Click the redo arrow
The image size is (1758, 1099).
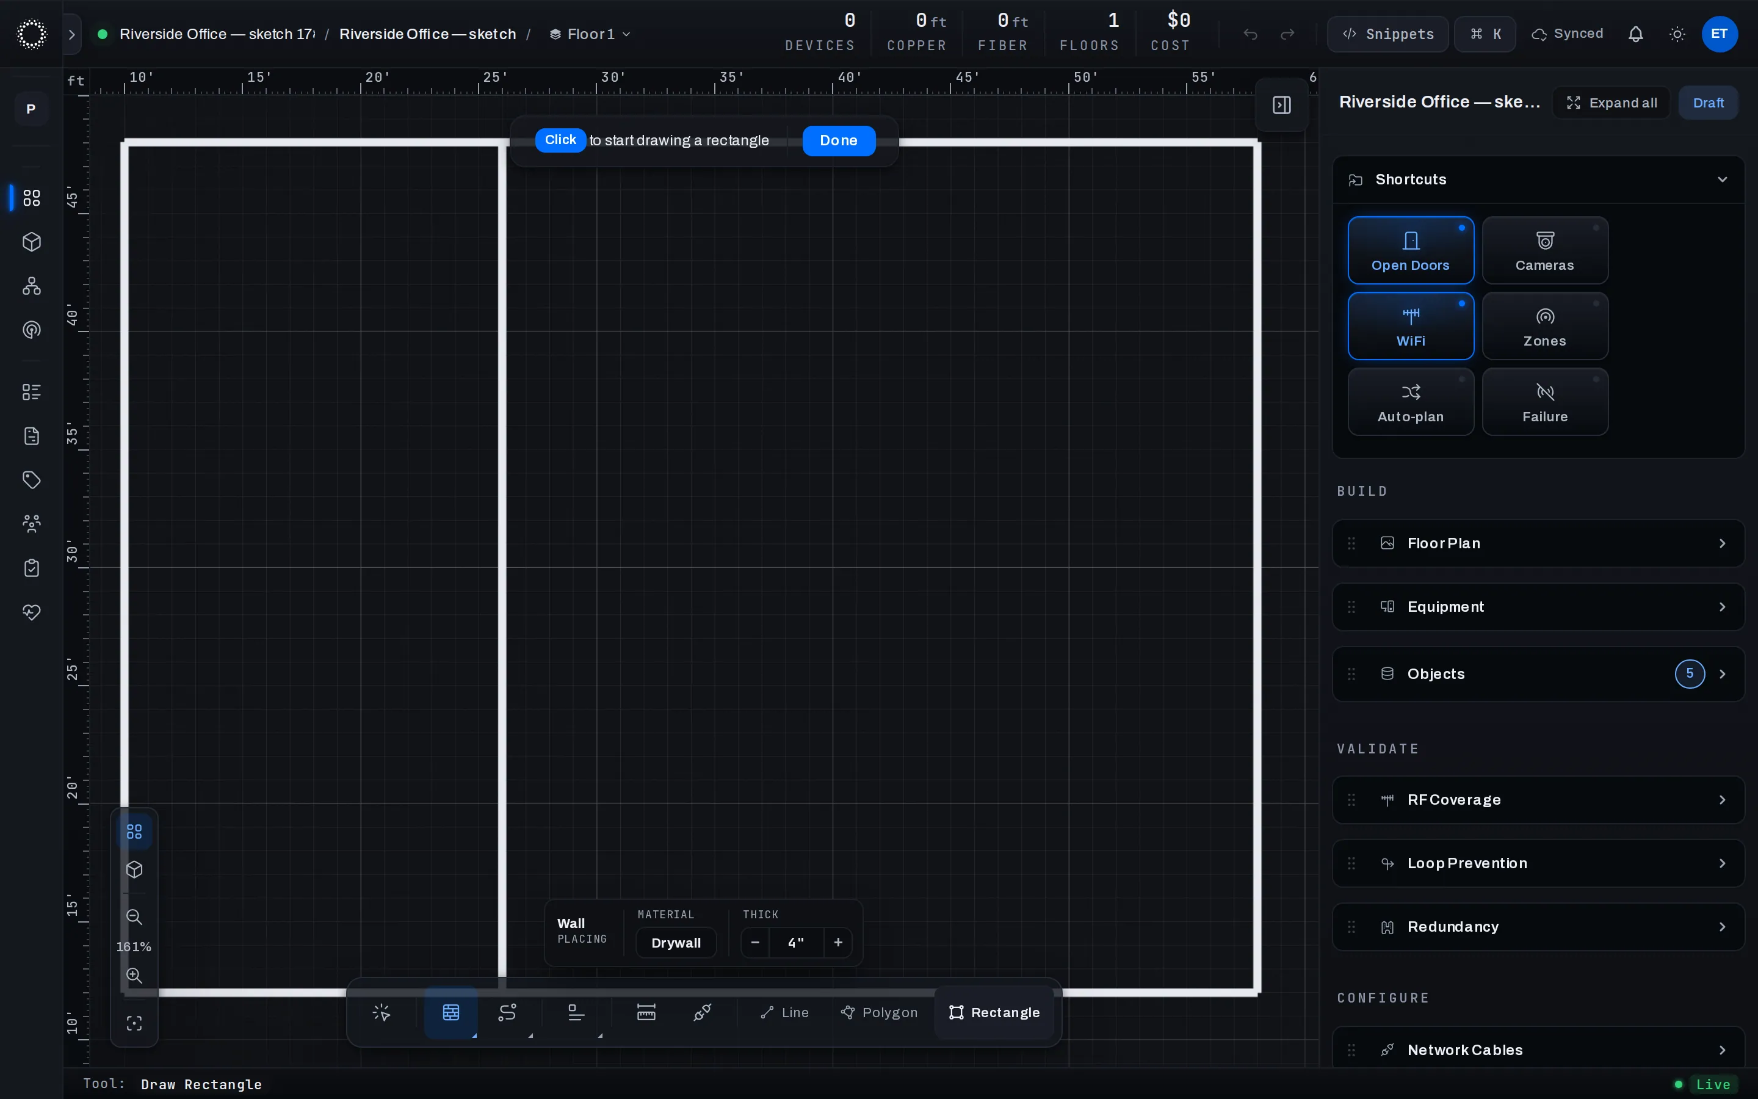click(1288, 34)
